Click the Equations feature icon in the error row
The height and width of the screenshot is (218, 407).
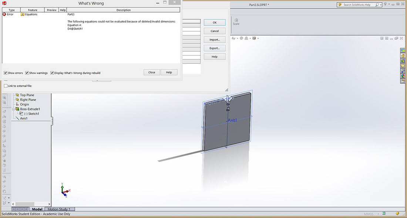coord(22,14)
